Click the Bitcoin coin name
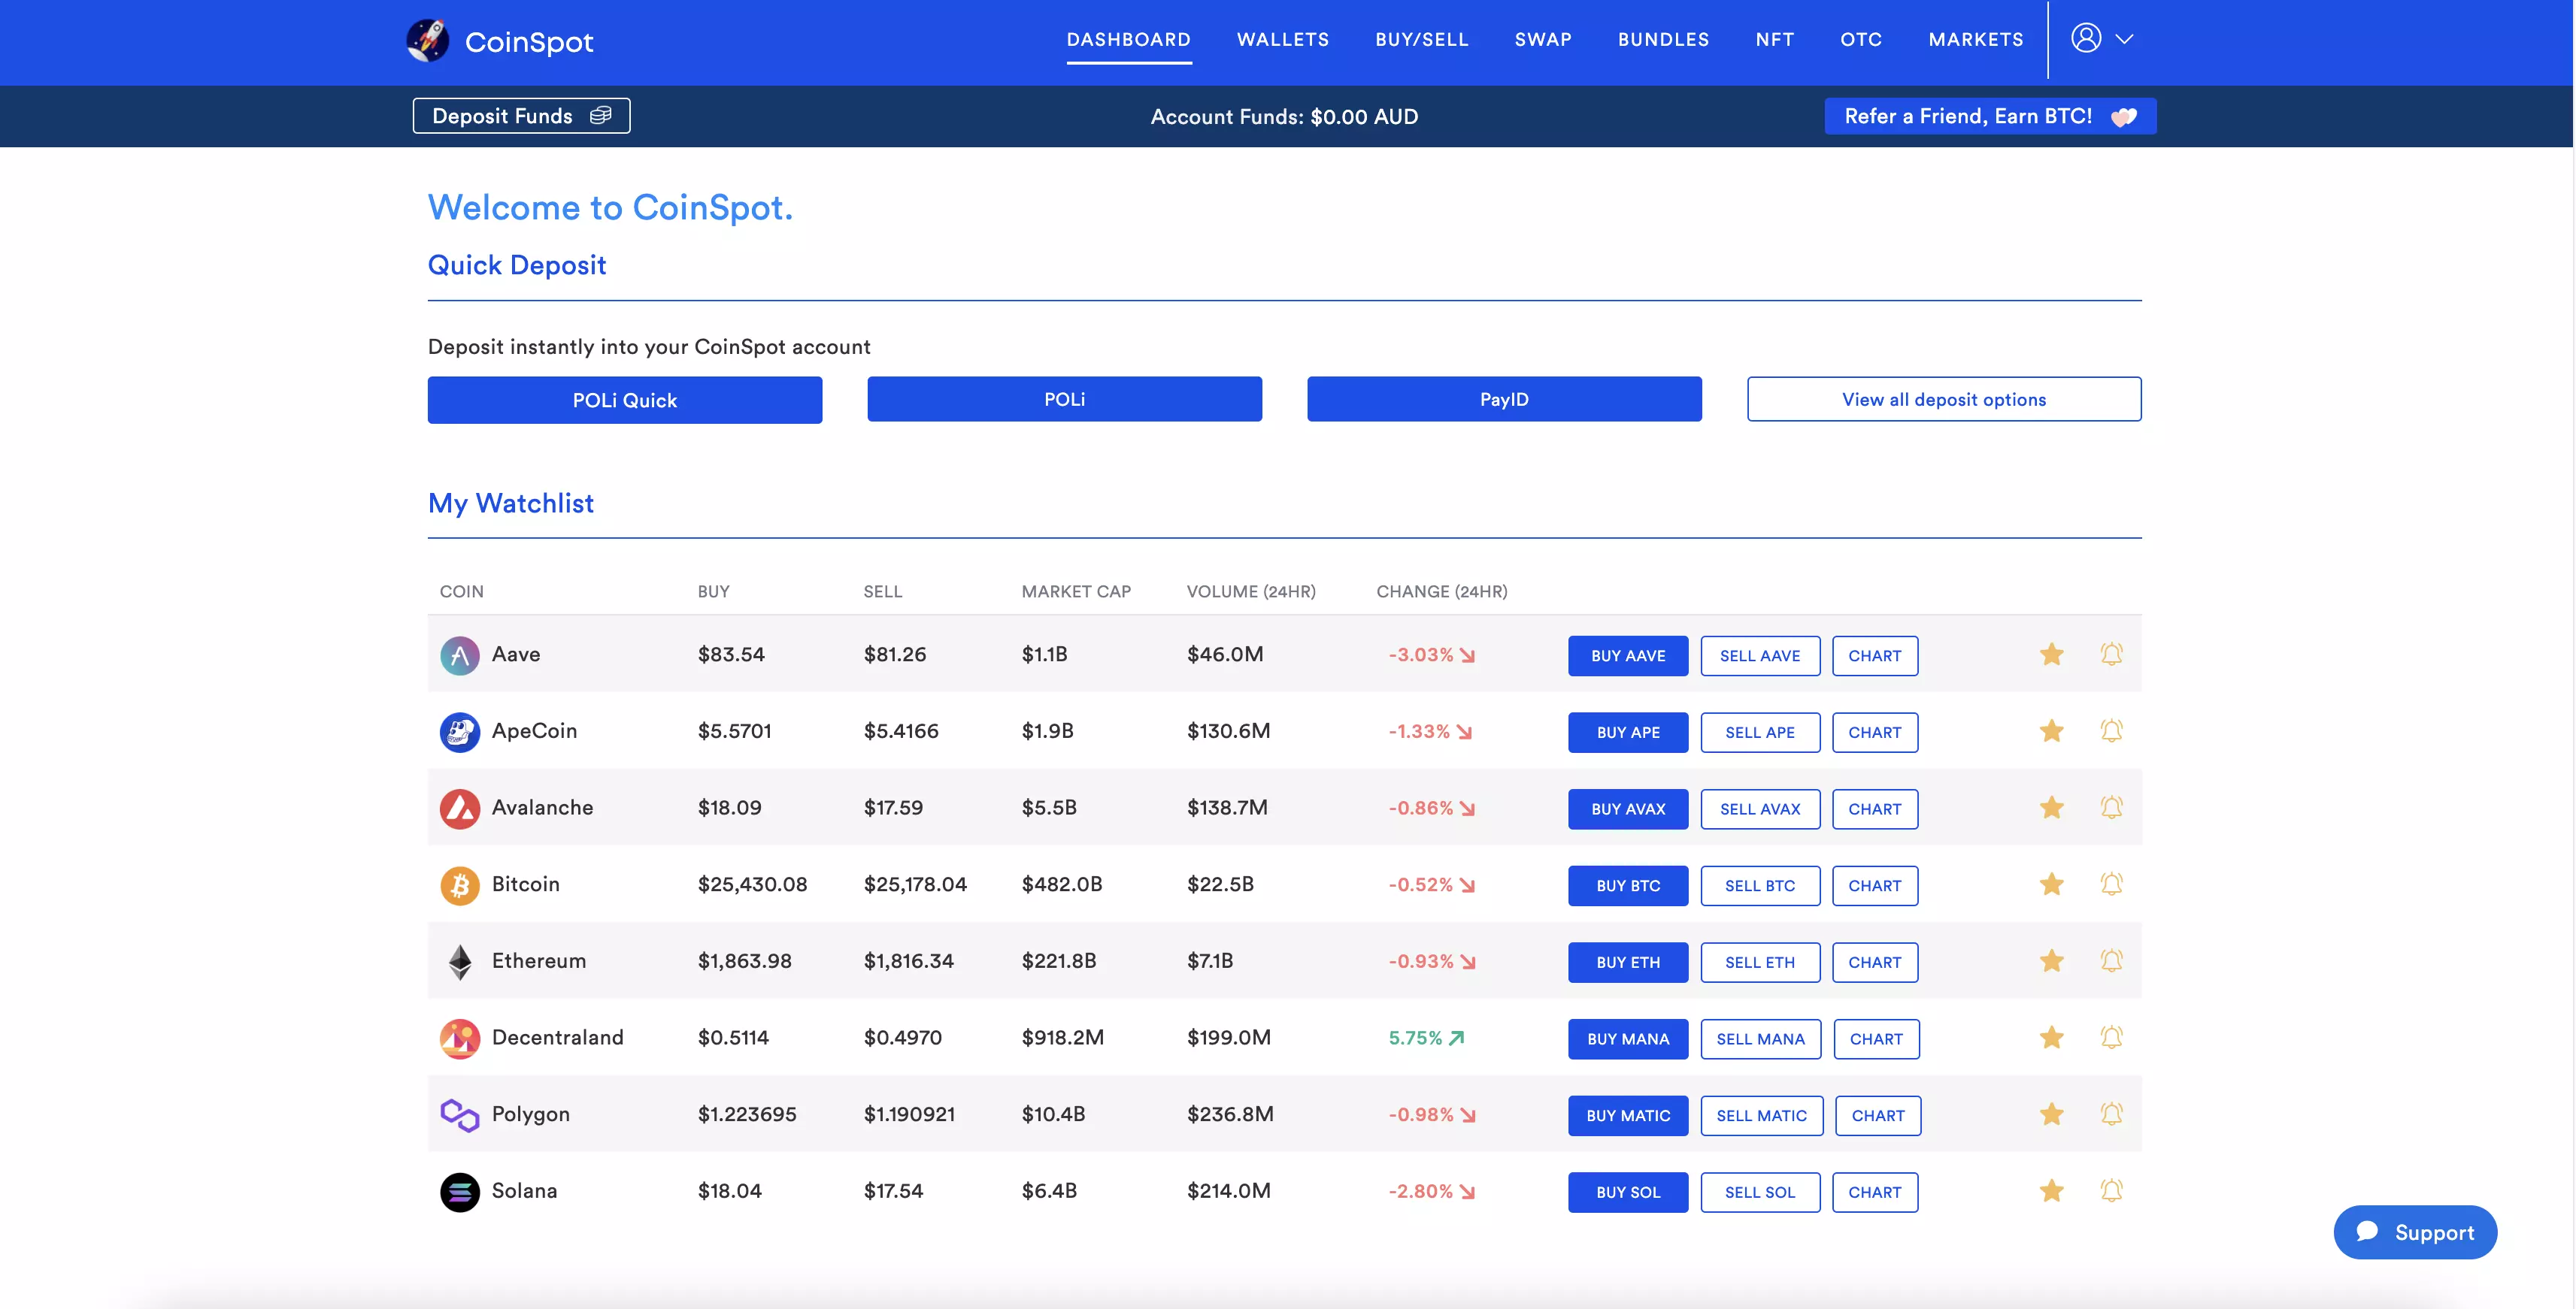 click(x=525, y=884)
